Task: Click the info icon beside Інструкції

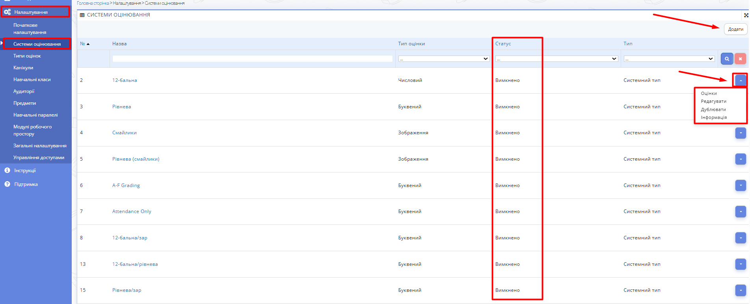Action: (7, 171)
